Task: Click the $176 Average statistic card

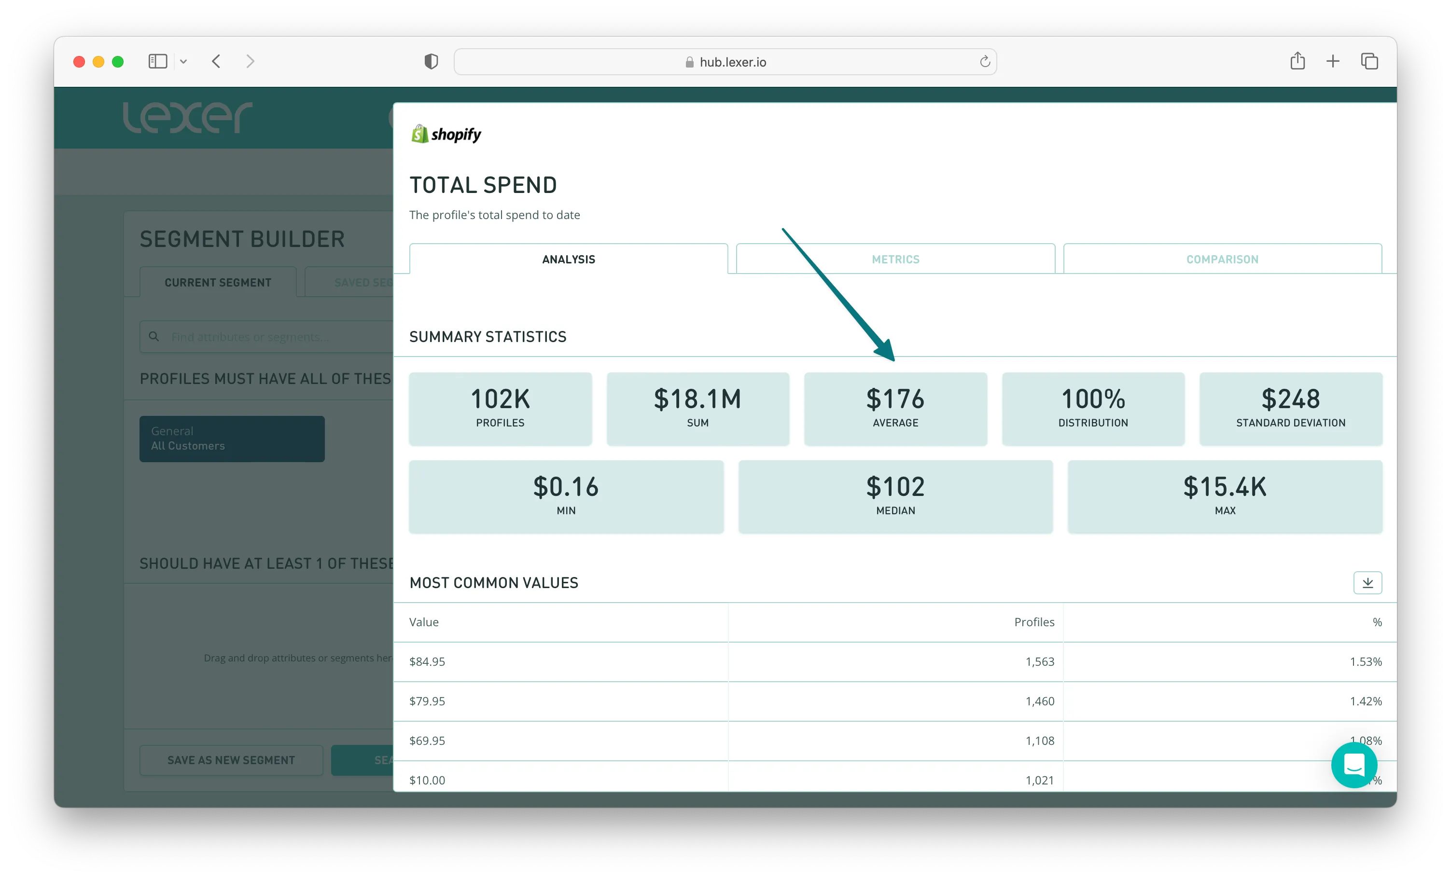Action: coord(895,409)
